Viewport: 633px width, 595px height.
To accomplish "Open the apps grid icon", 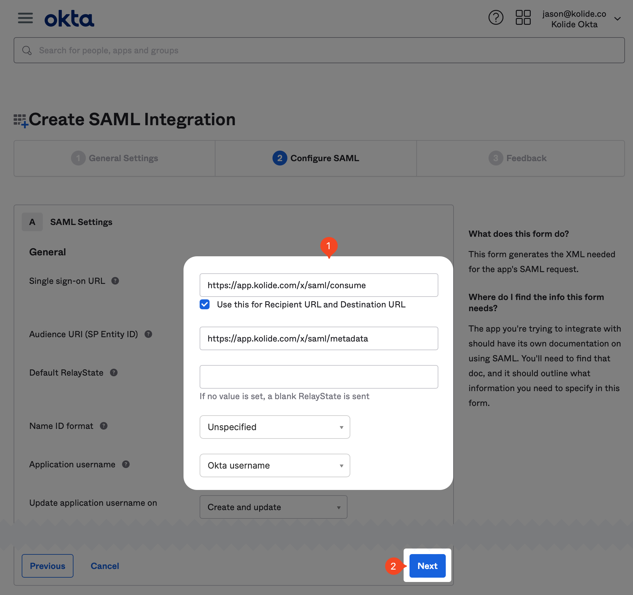I will tap(523, 18).
